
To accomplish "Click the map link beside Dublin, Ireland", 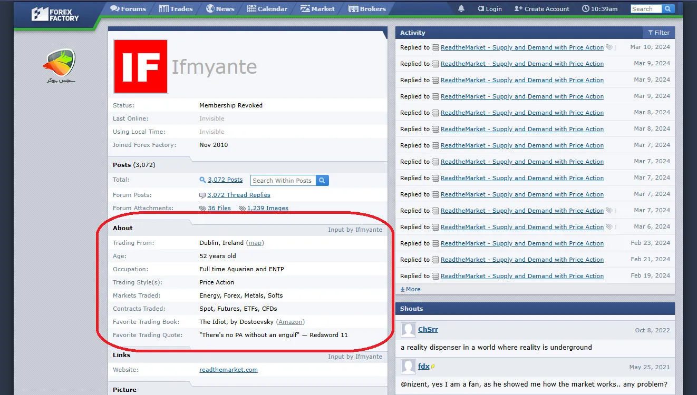I will (255, 243).
